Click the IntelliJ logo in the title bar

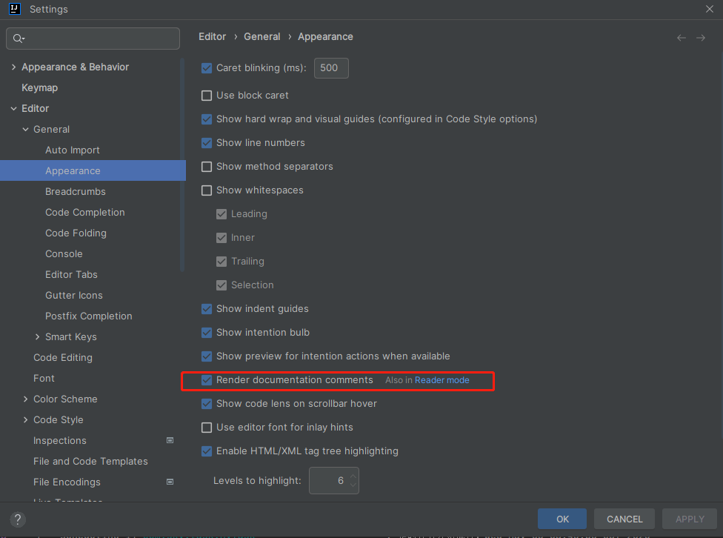(x=14, y=9)
